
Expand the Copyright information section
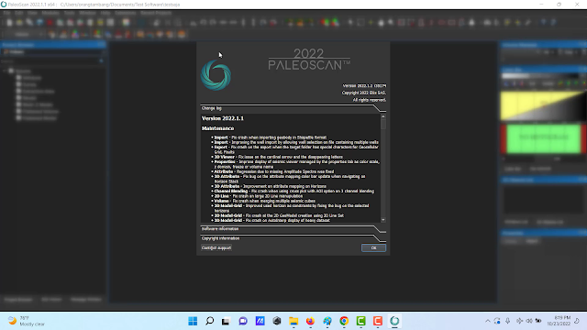click(293, 238)
